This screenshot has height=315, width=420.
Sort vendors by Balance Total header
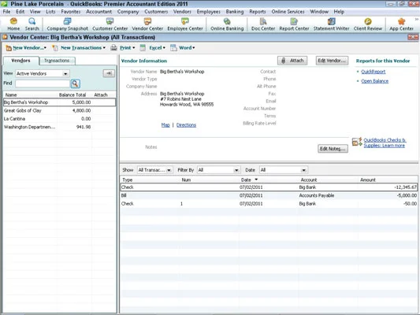[x=72, y=95]
